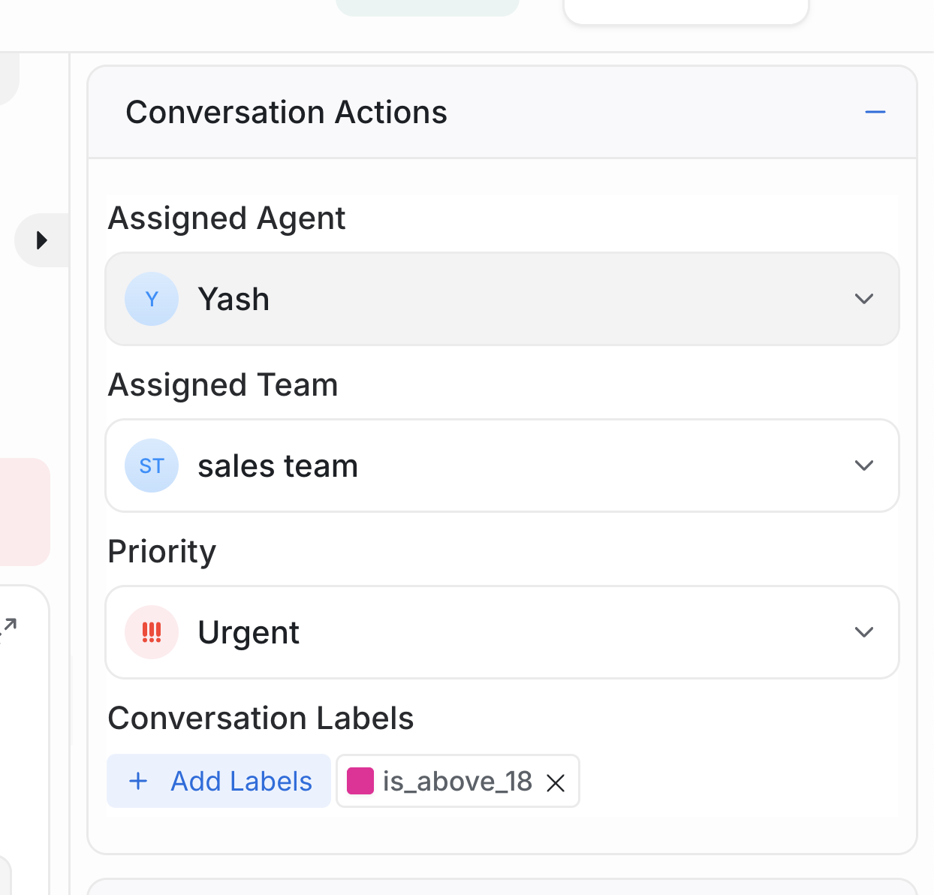The height and width of the screenshot is (895, 934).
Task: Click the Priority label text
Action: [x=162, y=552]
